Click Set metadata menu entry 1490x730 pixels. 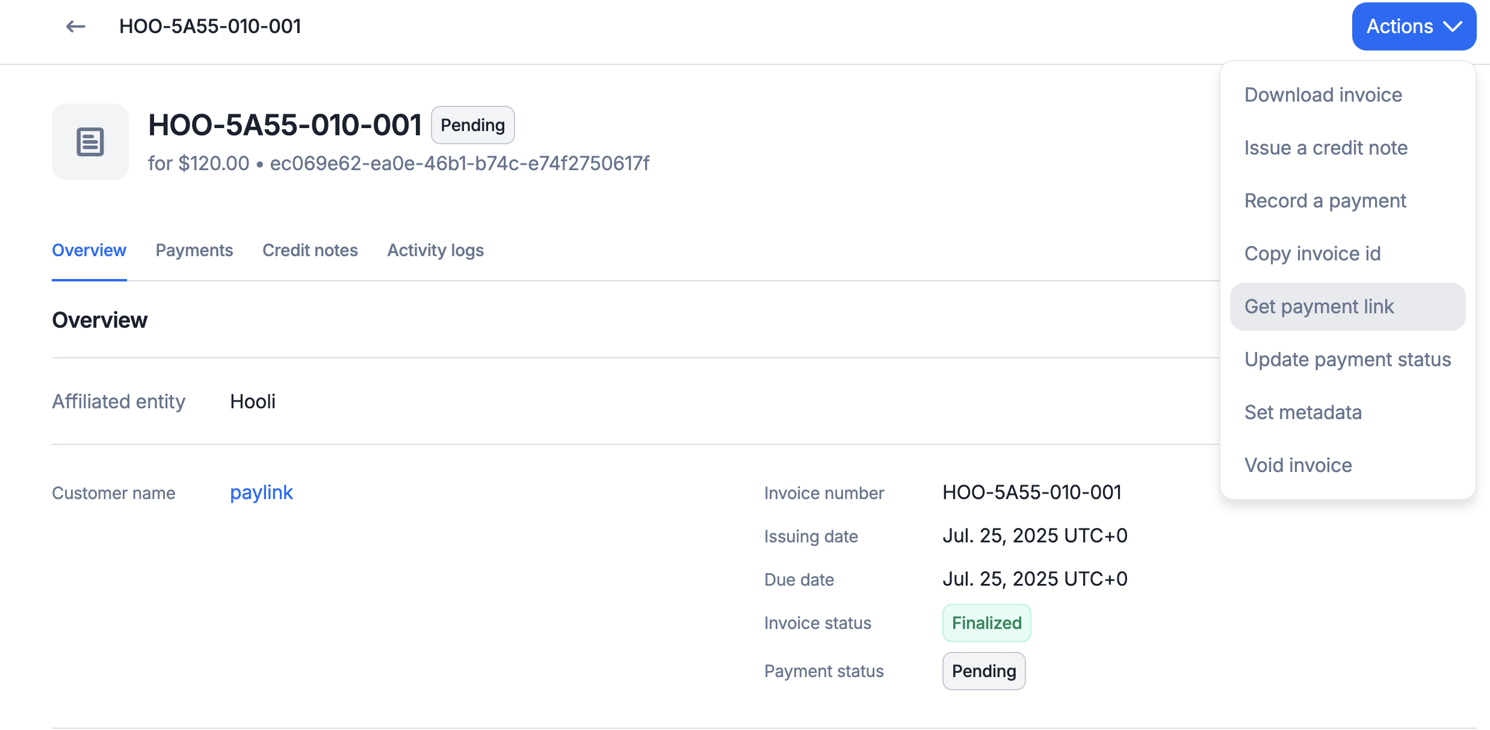point(1303,413)
